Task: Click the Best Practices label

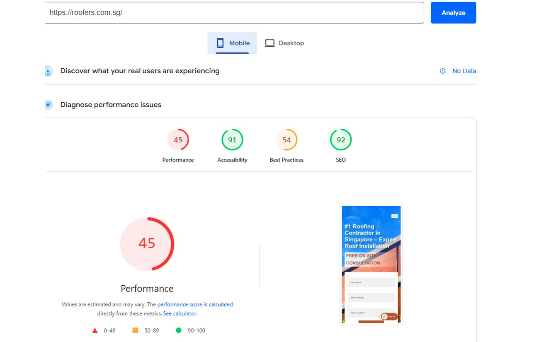Action: [x=286, y=160]
